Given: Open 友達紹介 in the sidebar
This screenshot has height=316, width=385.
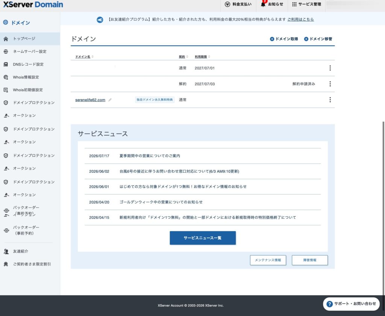Looking at the screenshot, I should pos(30,251).
